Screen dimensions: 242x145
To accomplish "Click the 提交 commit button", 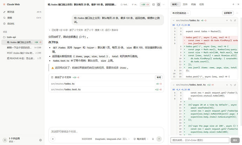I will [235, 140].
